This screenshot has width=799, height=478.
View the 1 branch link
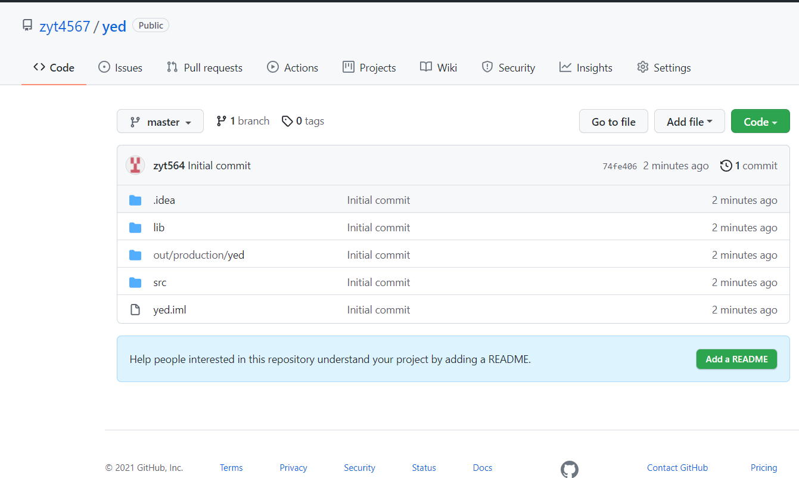(x=243, y=121)
